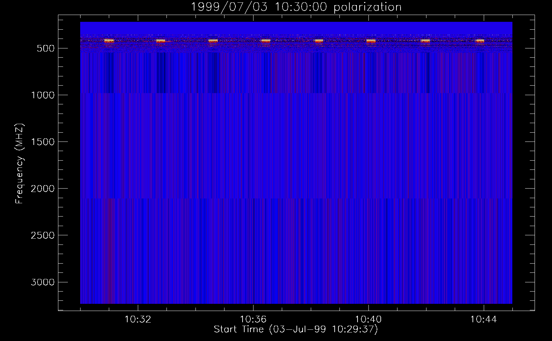Screen dimensions: 552x341
Task: Click the 2500 frequency tick label
Action: tap(43, 235)
